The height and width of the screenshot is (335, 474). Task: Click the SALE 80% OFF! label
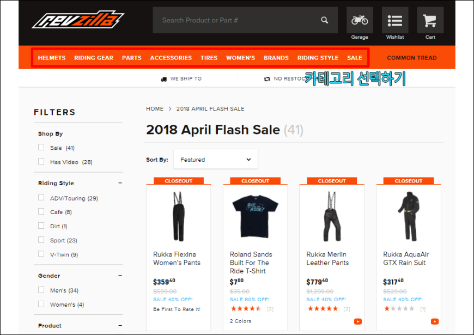point(250,300)
